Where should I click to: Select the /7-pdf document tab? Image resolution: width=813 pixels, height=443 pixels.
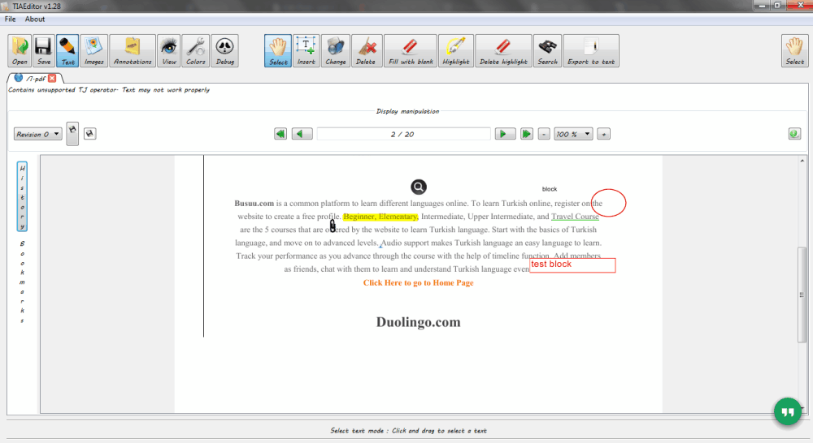35,78
